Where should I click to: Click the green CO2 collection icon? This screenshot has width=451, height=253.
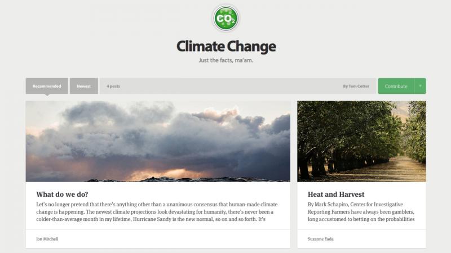click(x=226, y=19)
